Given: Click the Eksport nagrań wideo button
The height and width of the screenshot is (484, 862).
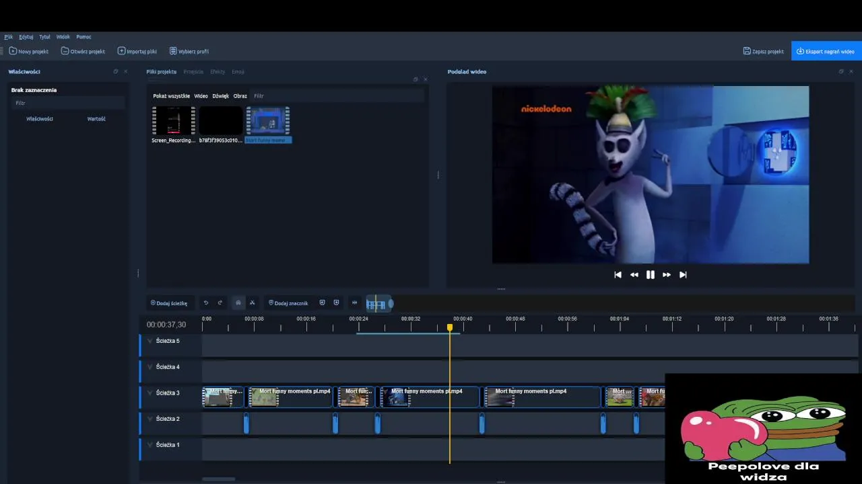Looking at the screenshot, I should click(826, 51).
